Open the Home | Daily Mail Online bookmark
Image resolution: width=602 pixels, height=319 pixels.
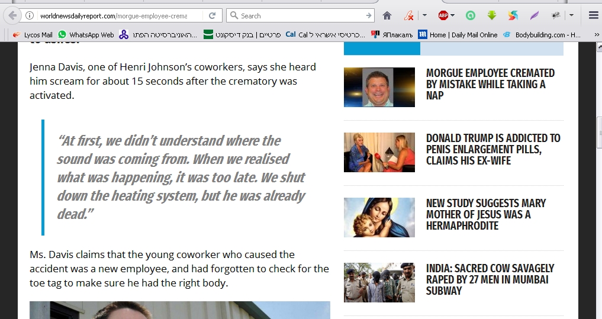458,34
